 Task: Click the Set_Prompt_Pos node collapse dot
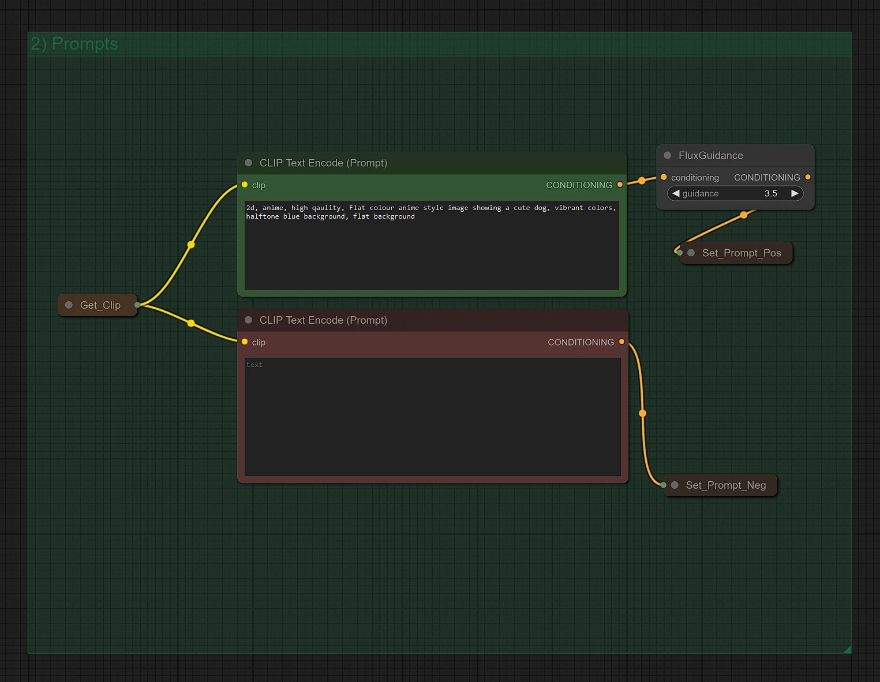691,253
